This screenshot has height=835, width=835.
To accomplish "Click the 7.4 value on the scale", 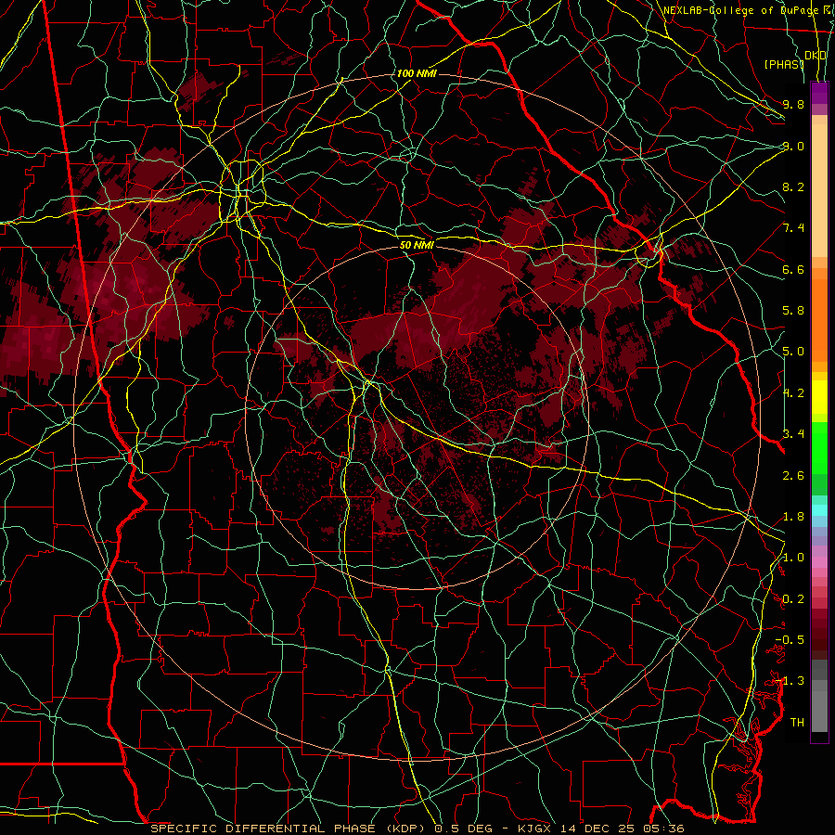I will [793, 228].
